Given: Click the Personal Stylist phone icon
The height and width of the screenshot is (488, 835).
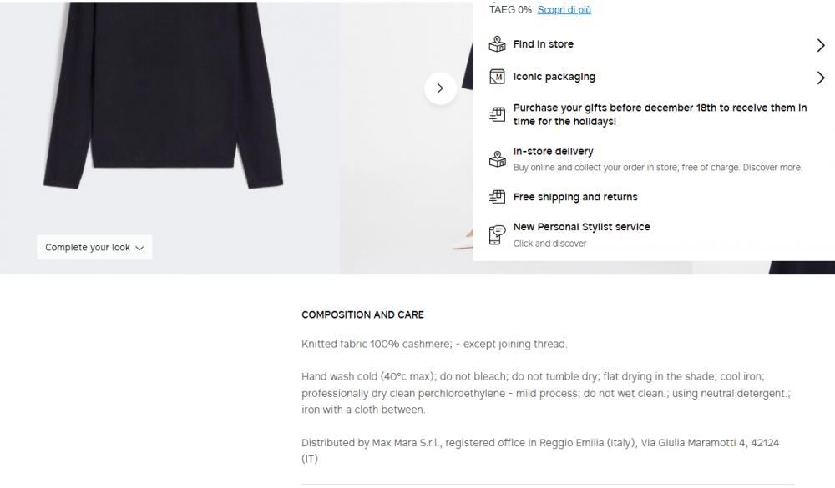Looking at the screenshot, I should coord(498,234).
